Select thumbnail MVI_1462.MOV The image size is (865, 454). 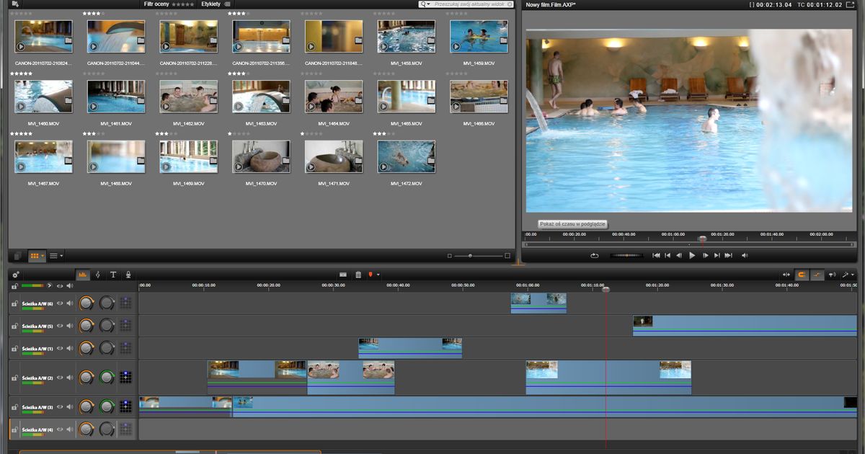pos(188,96)
